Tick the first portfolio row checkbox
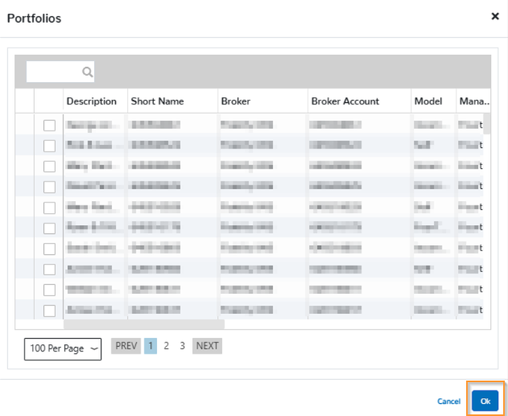 tap(49, 126)
